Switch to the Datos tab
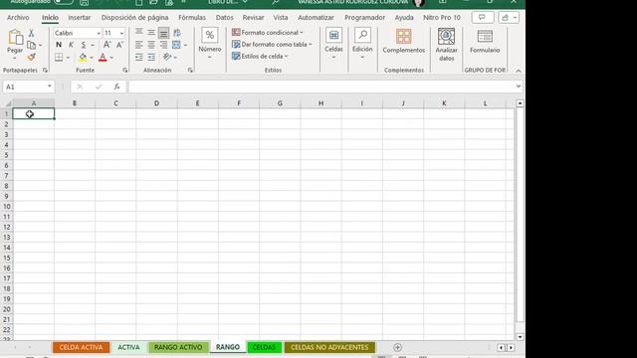The width and height of the screenshot is (637, 358). click(x=224, y=18)
